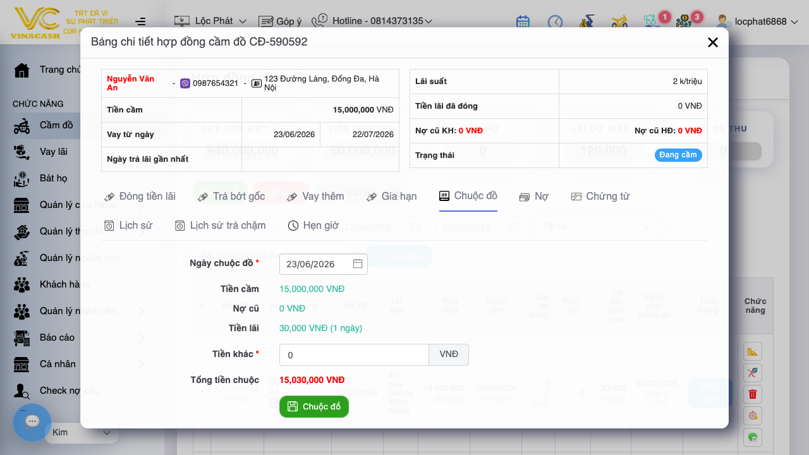Open the blue chat support bubble

32,422
